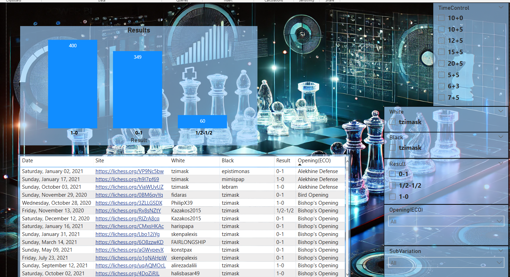Image resolution: width=510 pixels, height=277 pixels.
Task: Tick the 10+0 TimeControl checkbox
Action: [x=441, y=18]
